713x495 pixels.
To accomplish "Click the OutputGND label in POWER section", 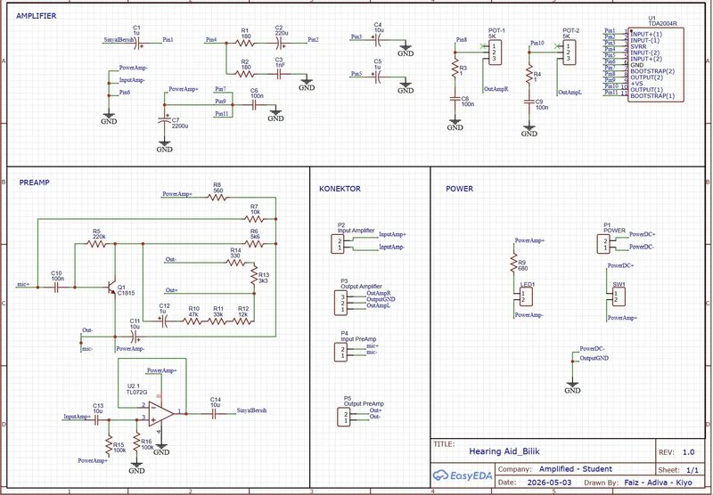I will [x=594, y=358].
